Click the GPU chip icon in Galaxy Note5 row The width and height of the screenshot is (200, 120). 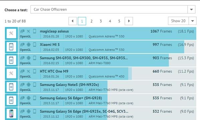[22, 84]
